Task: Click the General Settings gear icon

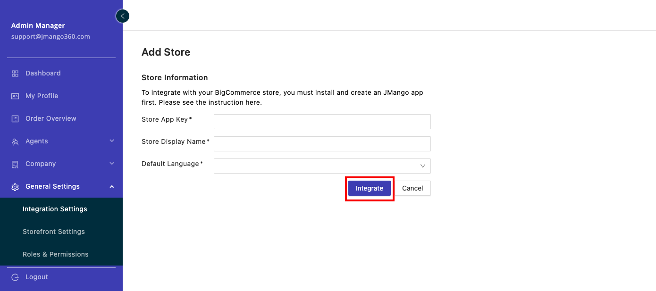Action: tap(15, 187)
